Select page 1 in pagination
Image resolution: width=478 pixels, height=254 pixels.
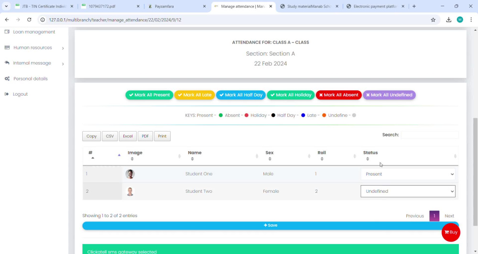pos(434,216)
